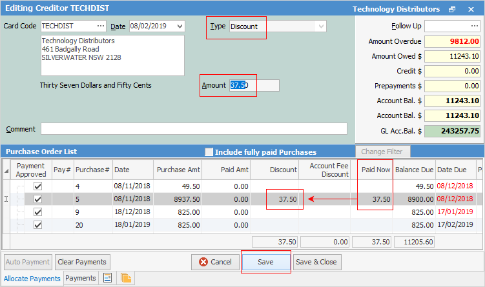
Task: Select the Allocate Payments tab
Action: pyautogui.click(x=32, y=279)
